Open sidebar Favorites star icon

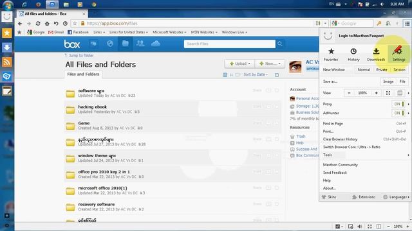click(7, 33)
